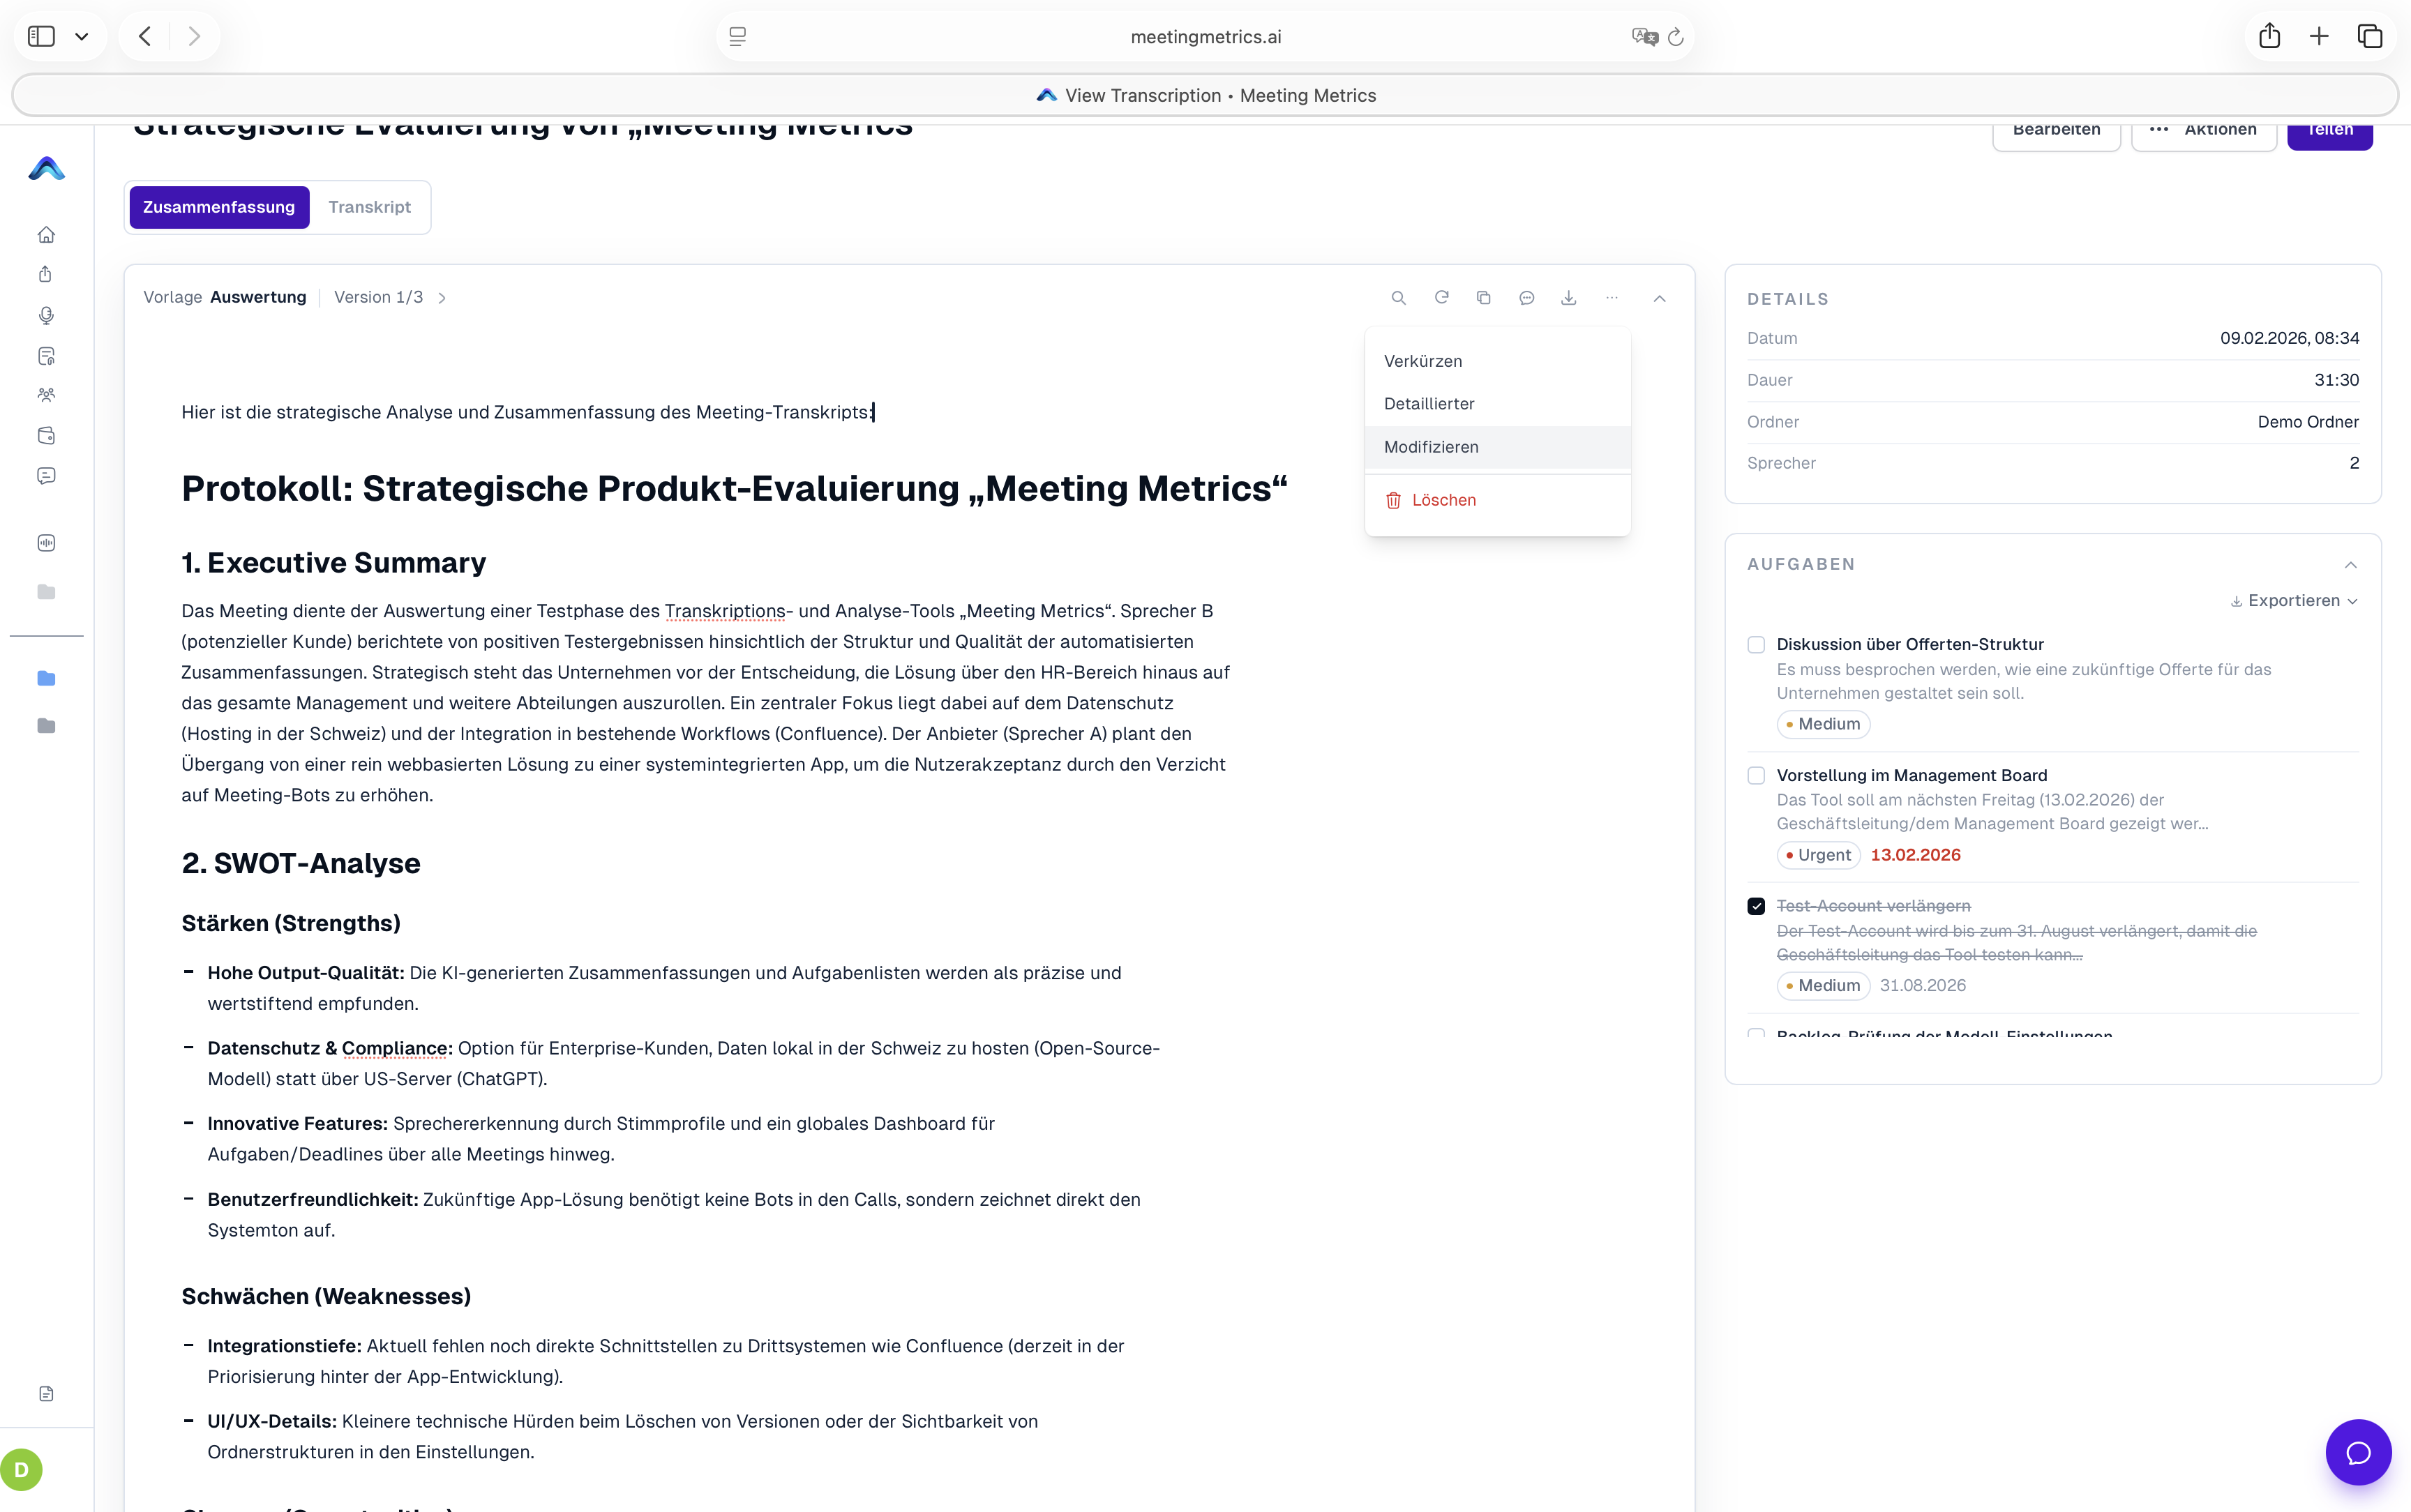Click the Version 1/3 label
This screenshot has height=1512, width=2411.
point(378,297)
